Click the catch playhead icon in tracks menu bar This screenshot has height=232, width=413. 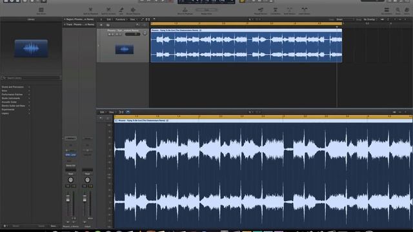click(x=154, y=19)
